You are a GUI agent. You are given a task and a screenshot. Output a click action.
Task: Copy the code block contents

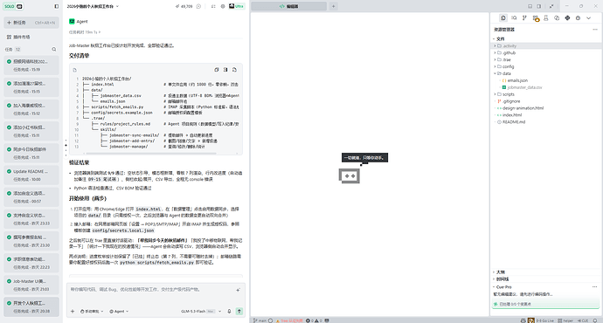pyautogui.click(x=217, y=70)
